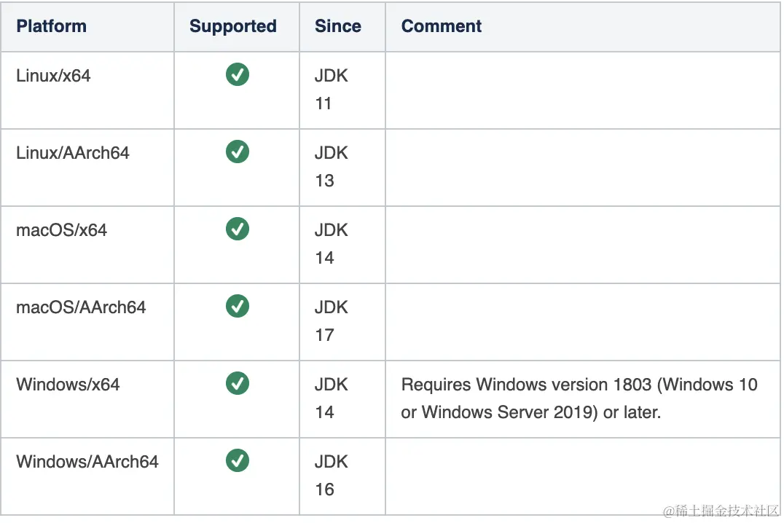784x523 pixels.
Task: Select the Linux/x64 platform cell
Action: 53,76
